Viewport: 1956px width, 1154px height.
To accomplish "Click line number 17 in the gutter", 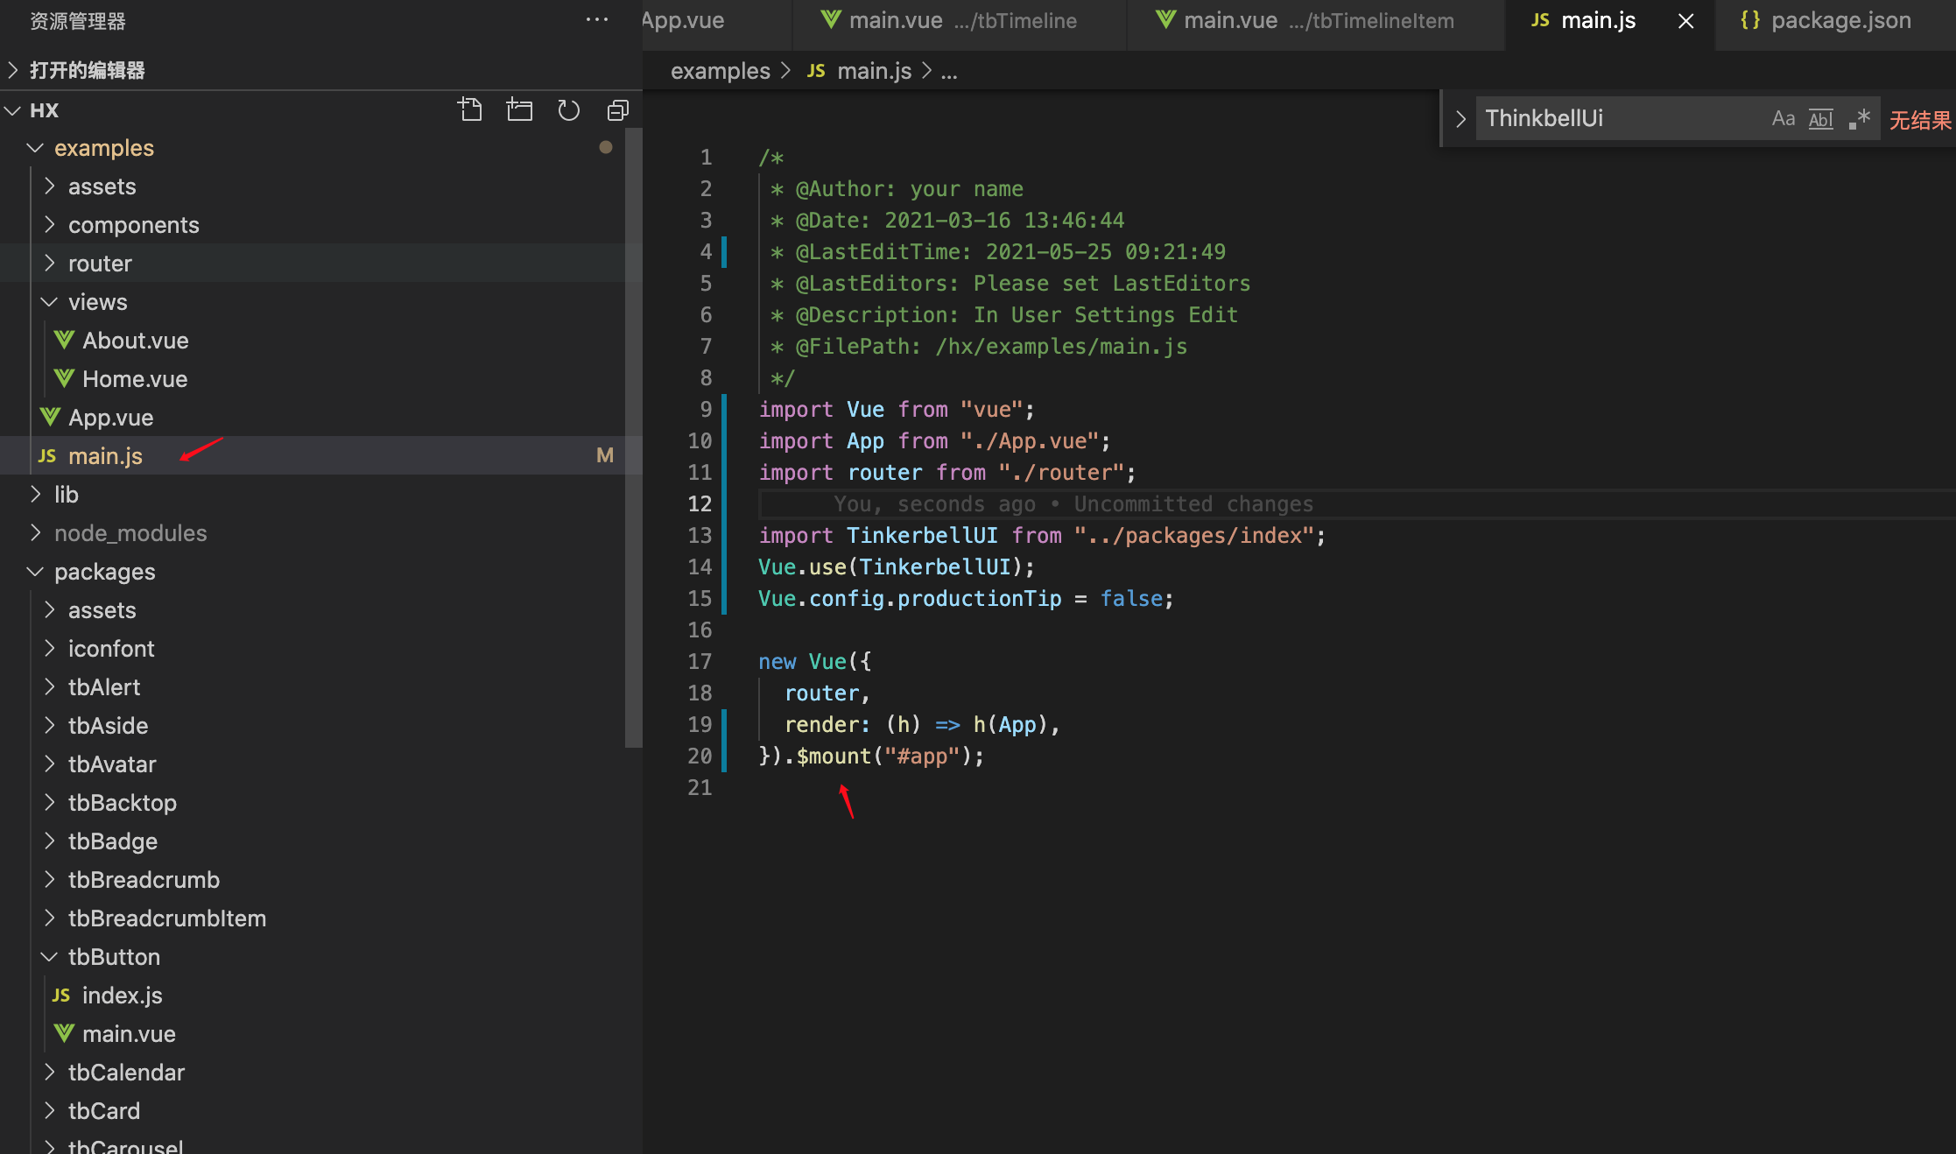I will (x=700, y=661).
